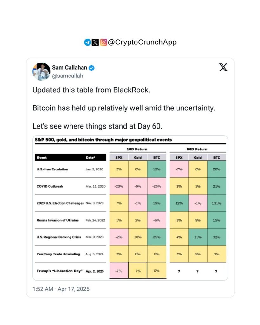Image resolution: width=260 pixels, height=325 pixels.
Task: Click the X logo in tweet corner
Action: pyautogui.click(x=223, y=67)
